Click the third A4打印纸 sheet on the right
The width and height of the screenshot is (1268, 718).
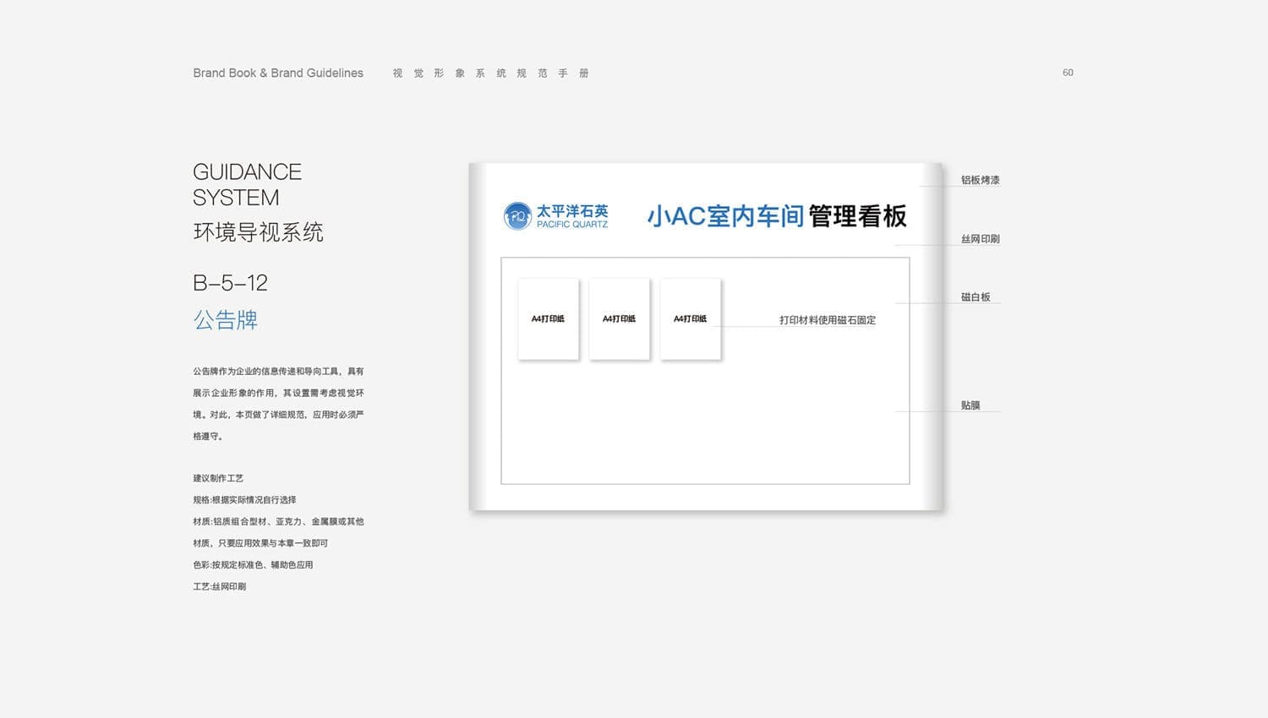click(x=690, y=319)
